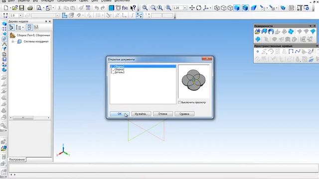Image resolution: width=319 pixels, height=179 pixels.
Task: Click the printer icon
Action: [x=30, y=8]
